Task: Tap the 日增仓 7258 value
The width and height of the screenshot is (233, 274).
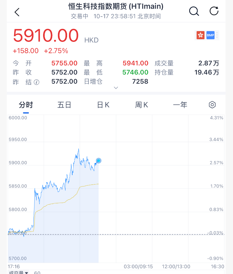Action: (140, 81)
